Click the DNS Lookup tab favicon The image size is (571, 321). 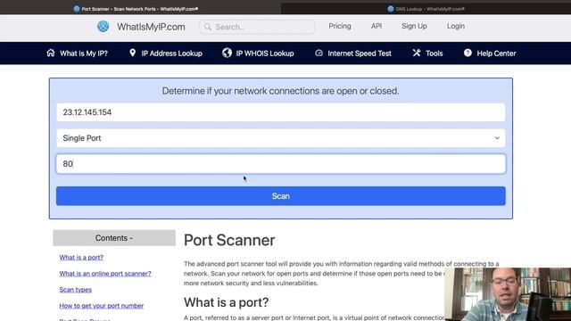pos(391,9)
